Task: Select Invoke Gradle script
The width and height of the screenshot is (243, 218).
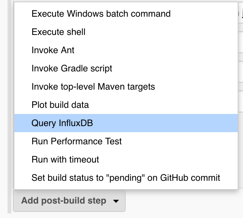Action: pyautogui.click(x=72, y=68)
